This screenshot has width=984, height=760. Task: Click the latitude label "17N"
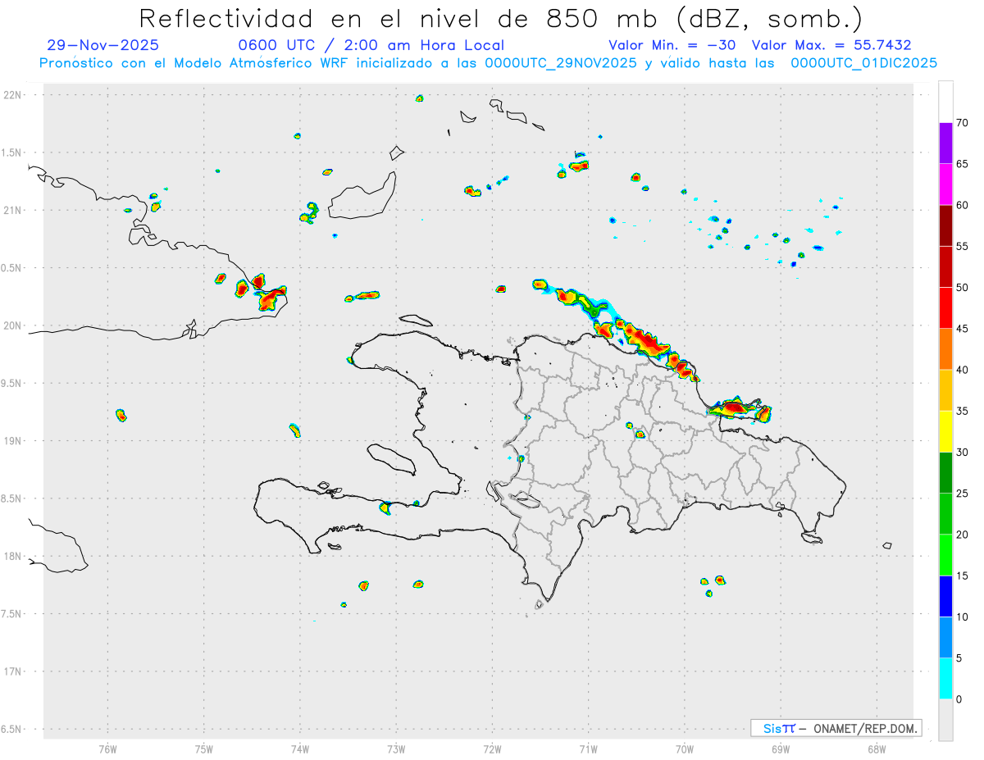pos(12,671)
